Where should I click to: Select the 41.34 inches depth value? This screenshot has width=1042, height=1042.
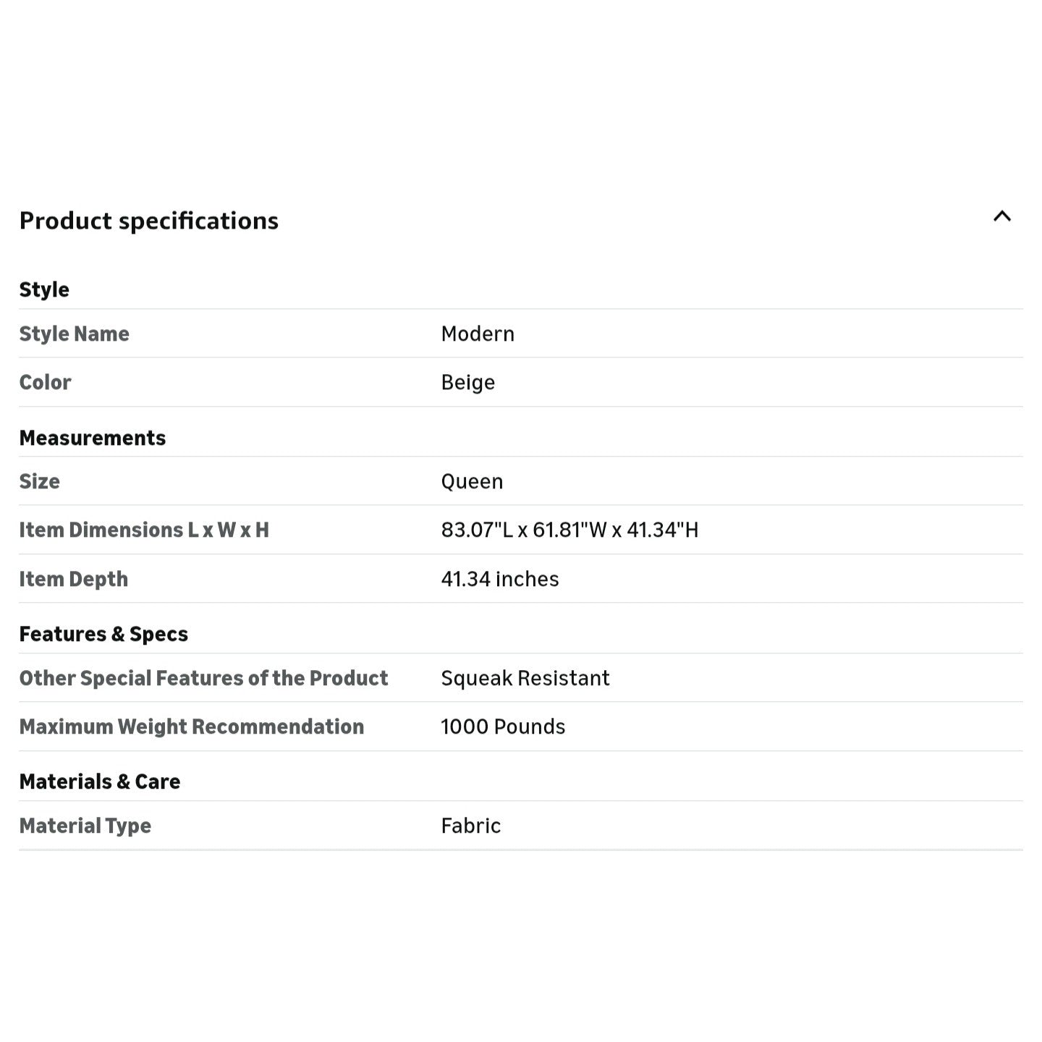click(x=499, y=579)
